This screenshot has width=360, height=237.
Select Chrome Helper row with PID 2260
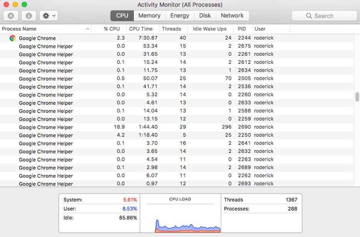(x=177, y=95)
